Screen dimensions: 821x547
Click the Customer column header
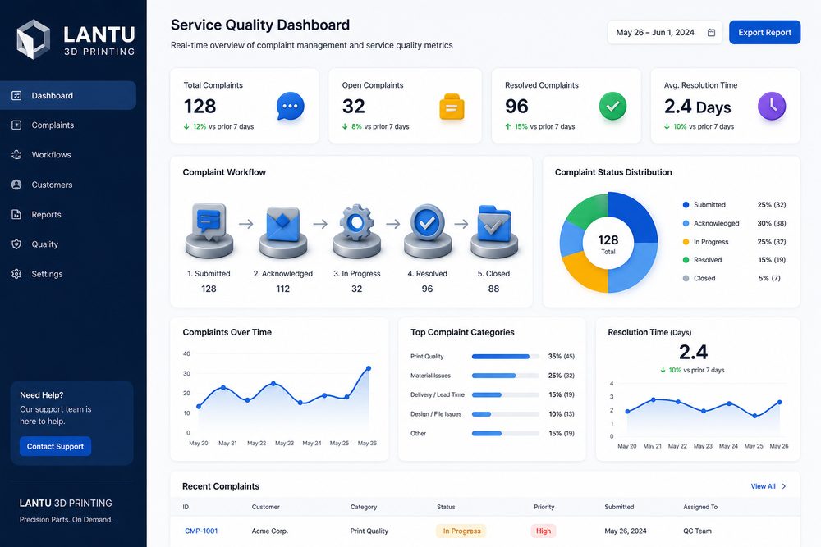click(265, 507)
